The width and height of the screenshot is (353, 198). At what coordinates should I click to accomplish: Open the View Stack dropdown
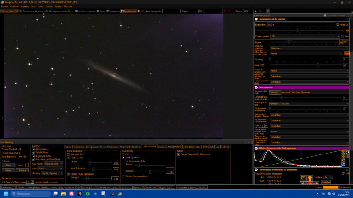(x=50, y=169)
